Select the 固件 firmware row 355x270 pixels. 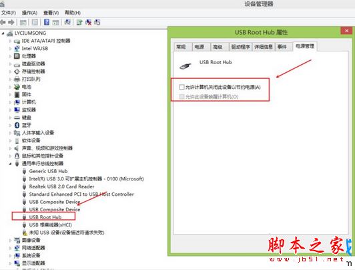click(27, 94)
